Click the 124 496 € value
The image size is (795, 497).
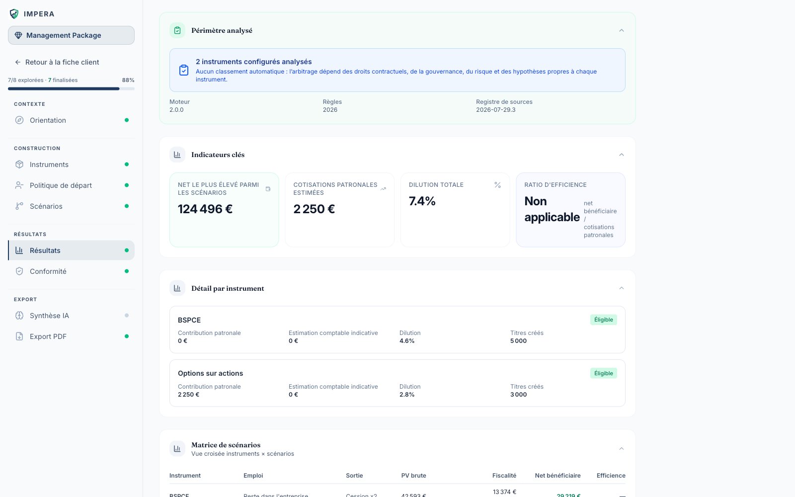205,209
